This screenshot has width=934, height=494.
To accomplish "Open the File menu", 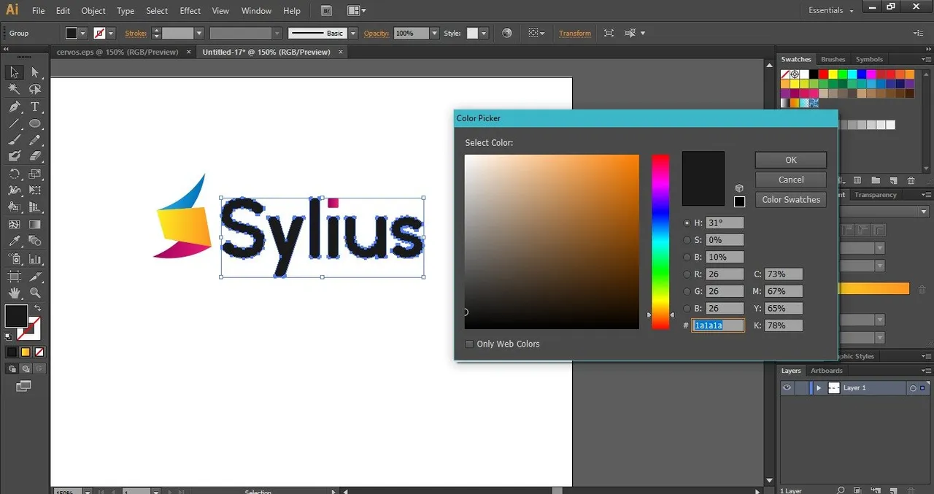I will (x=39, y=11).
